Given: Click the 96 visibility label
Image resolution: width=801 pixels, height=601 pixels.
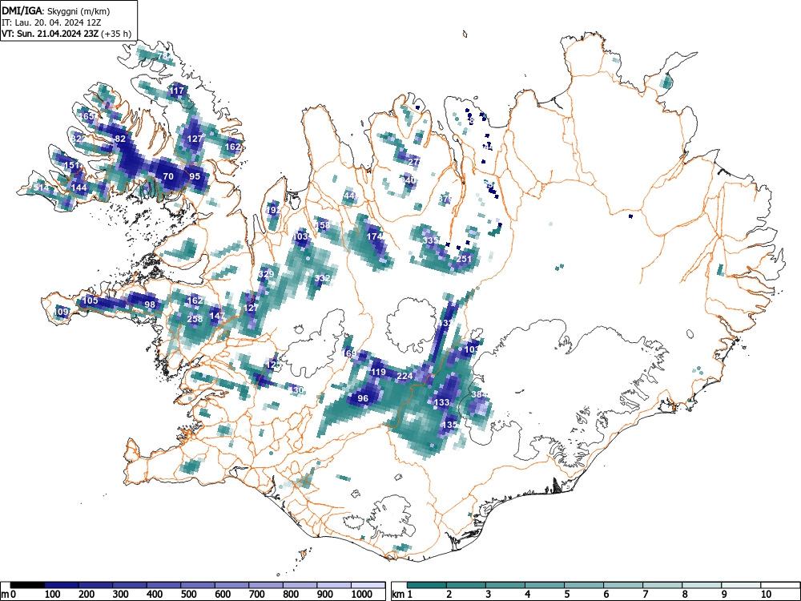Looking at the screenshot, I should [363, 398].
